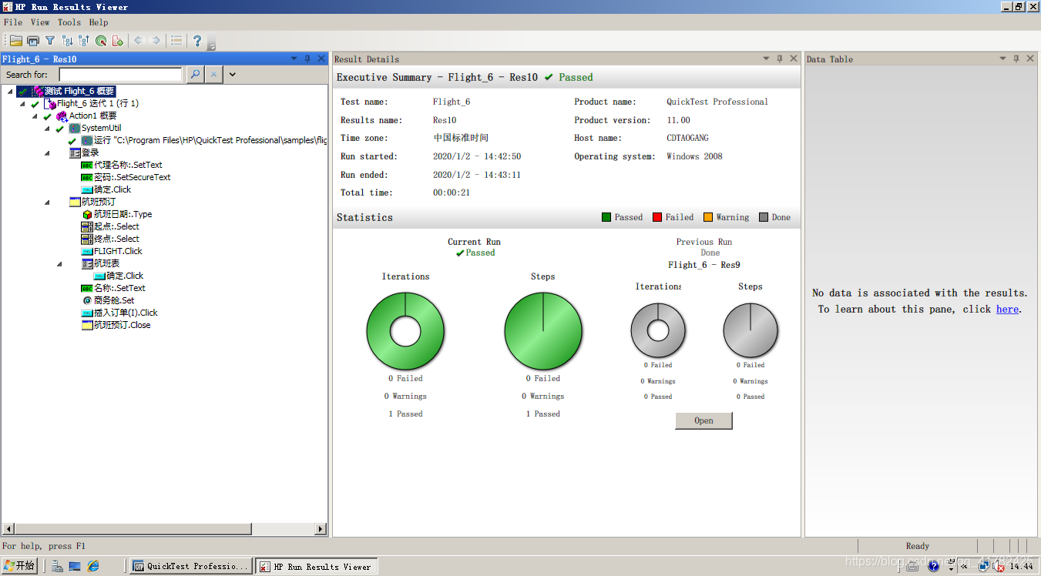Click the 航班预订.Close window icon
Viewport: 1041px width, 576px height.
pyautogui.click(x=86, y=325)
